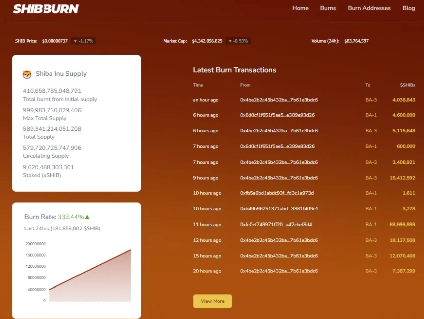Viewport: 424px width, 319px height.
Task: Click the market cap value $4,342,056,829
Action: 207,41
